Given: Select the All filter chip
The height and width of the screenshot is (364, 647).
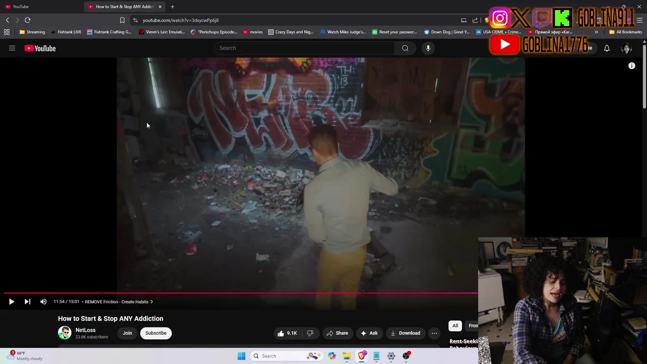Looking at the screenshot, I should (455, 326).
